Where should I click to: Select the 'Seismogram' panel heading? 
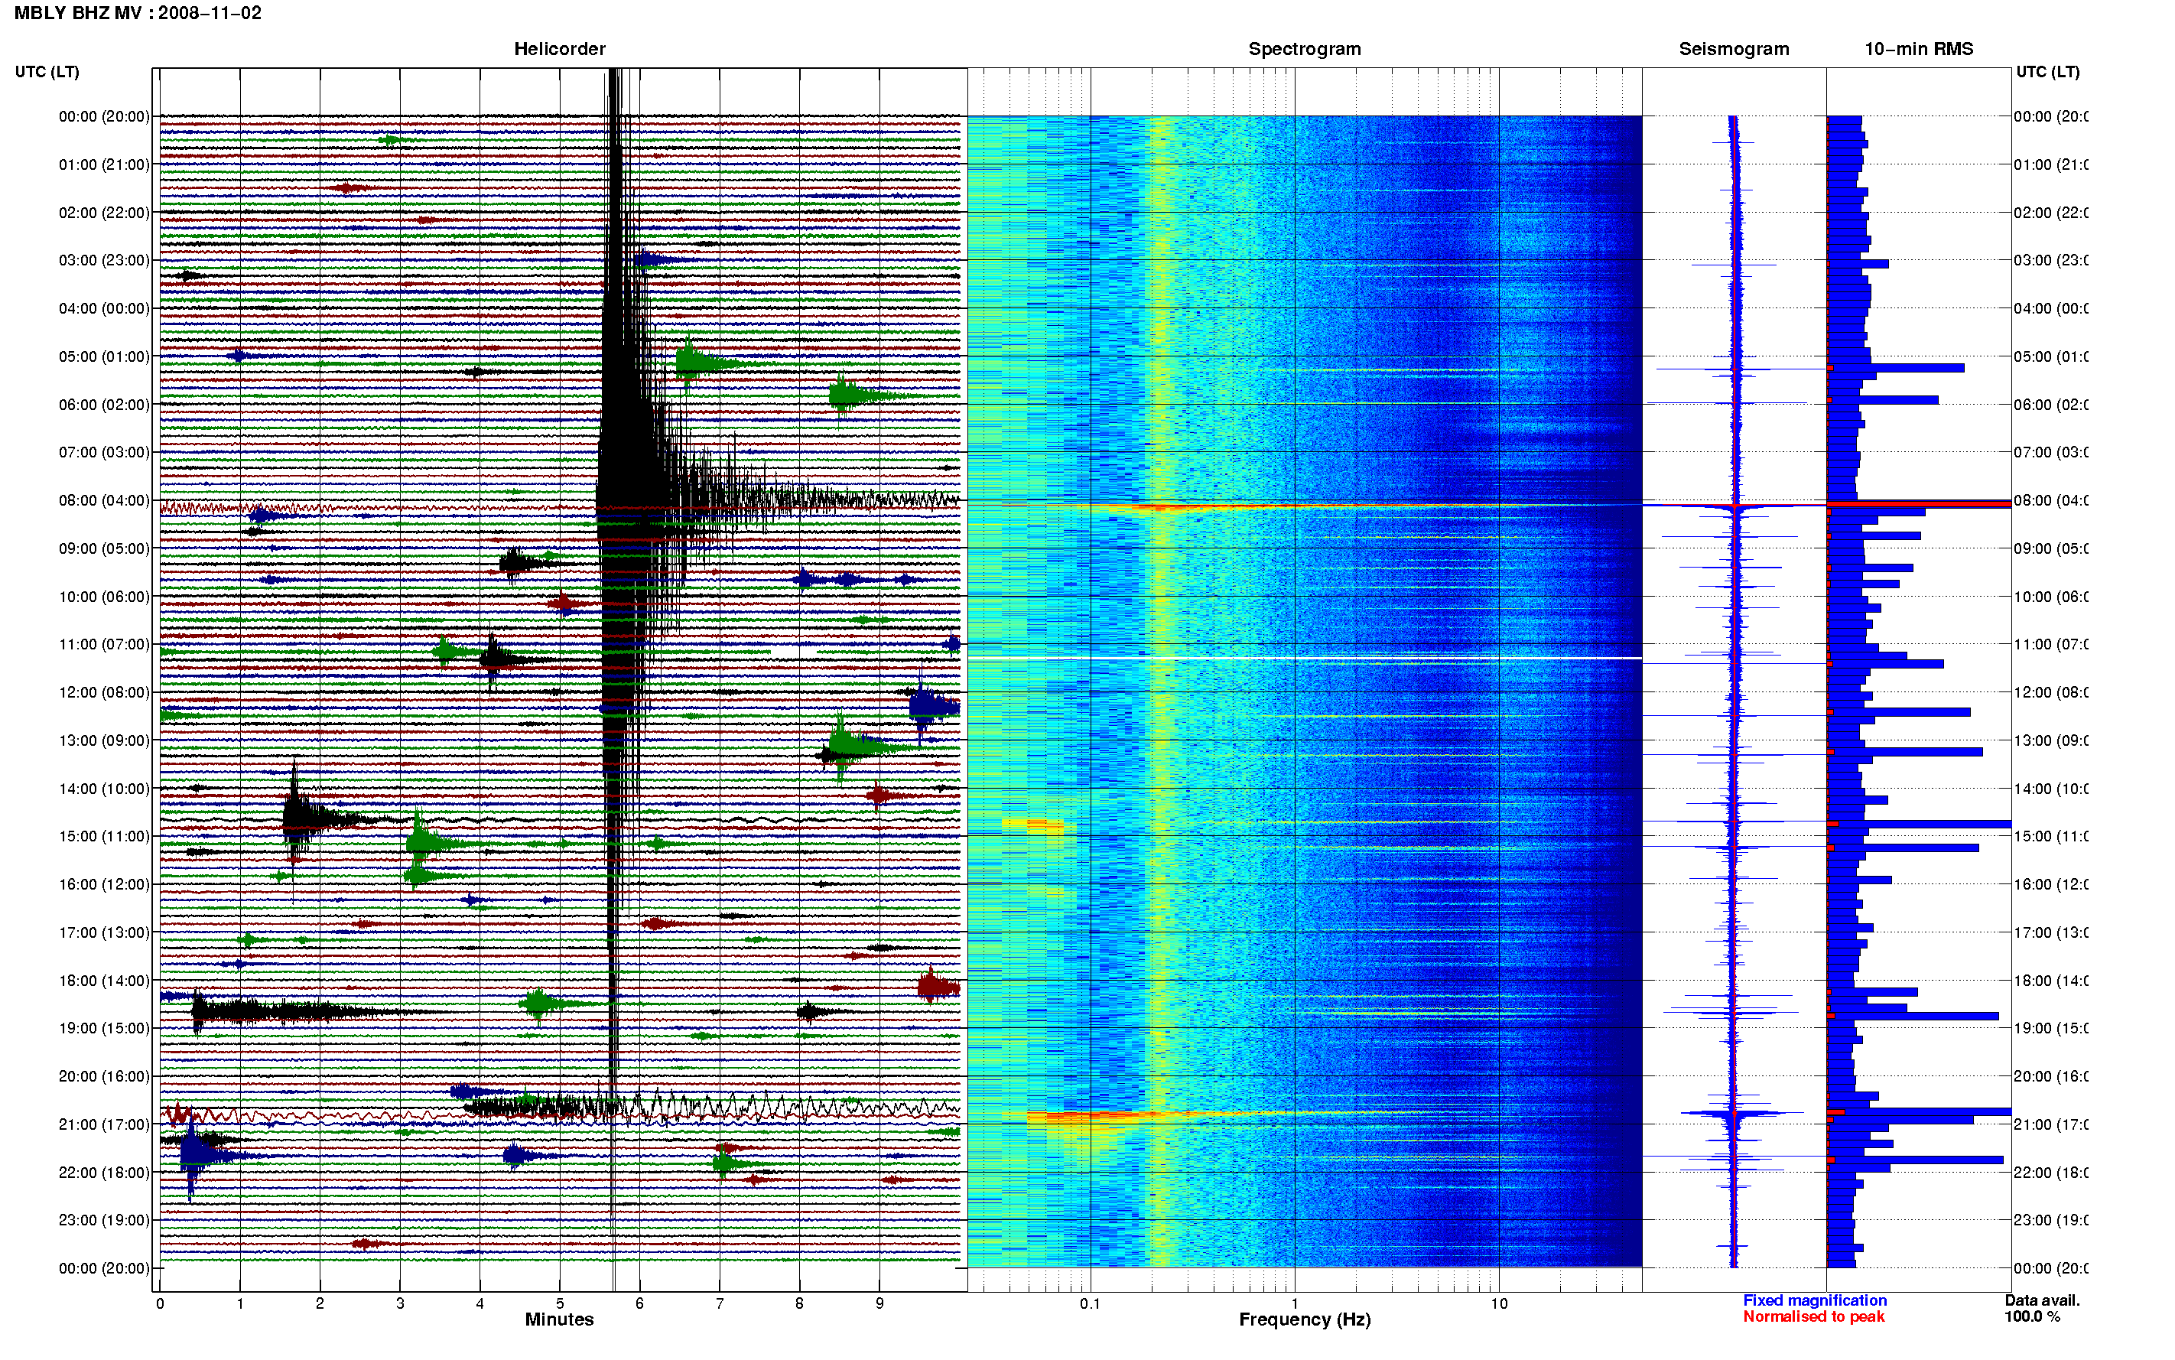point(1734,49)
